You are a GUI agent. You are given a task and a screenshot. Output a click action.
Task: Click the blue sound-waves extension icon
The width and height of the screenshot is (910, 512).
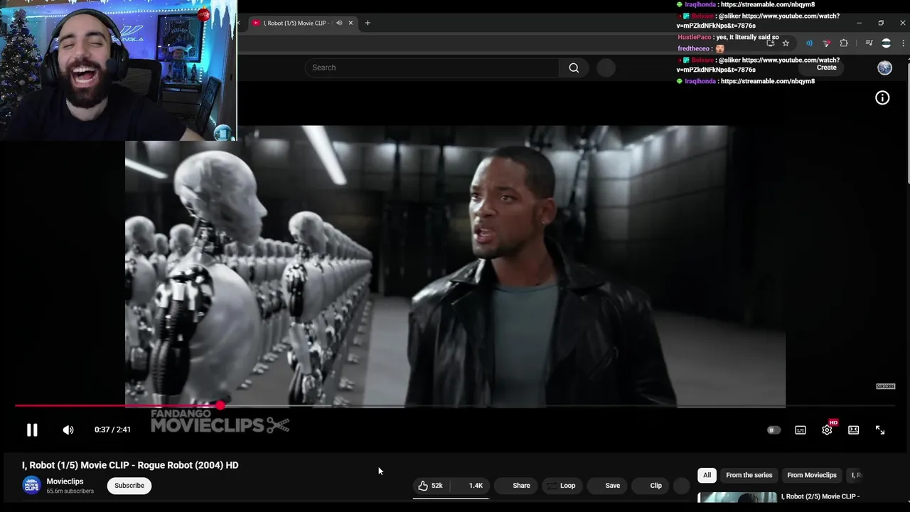[809, 43]
